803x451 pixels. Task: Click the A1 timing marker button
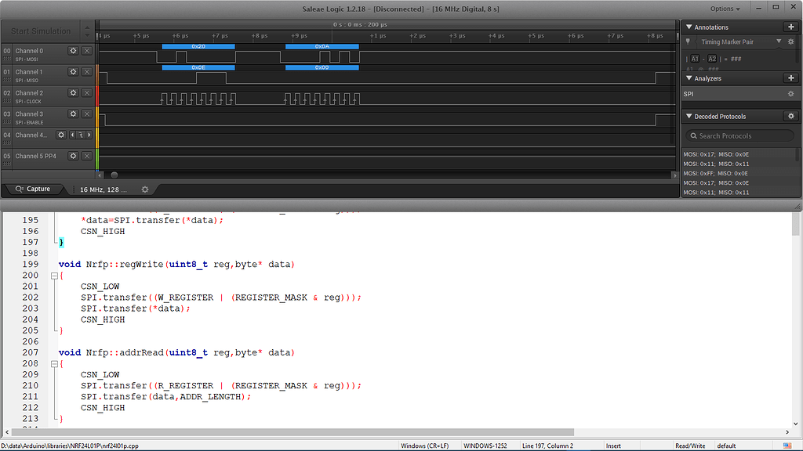(693, 58)
